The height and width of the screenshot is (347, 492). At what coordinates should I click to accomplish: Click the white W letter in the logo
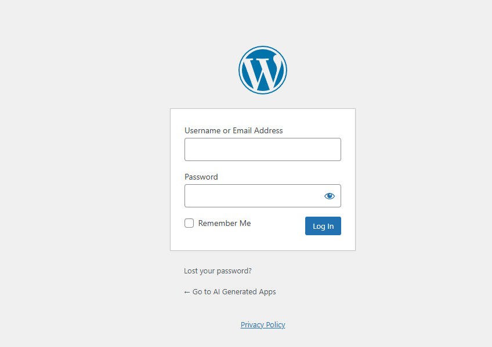(x=262, y=71)
